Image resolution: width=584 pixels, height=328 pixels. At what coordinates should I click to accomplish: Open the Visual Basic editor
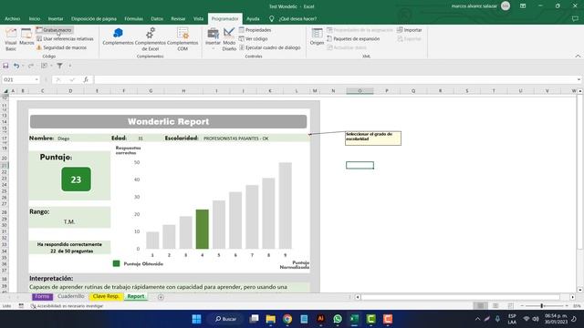11,39
